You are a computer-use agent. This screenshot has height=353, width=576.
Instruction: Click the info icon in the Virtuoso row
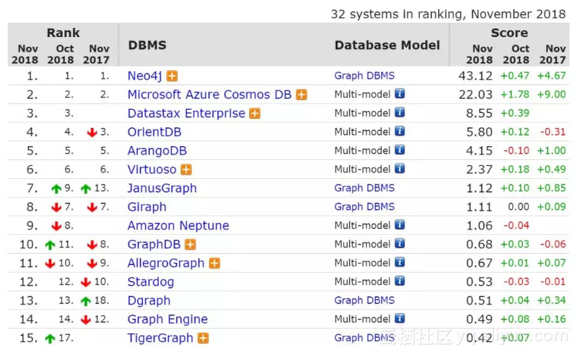click(x=400, y=168)
